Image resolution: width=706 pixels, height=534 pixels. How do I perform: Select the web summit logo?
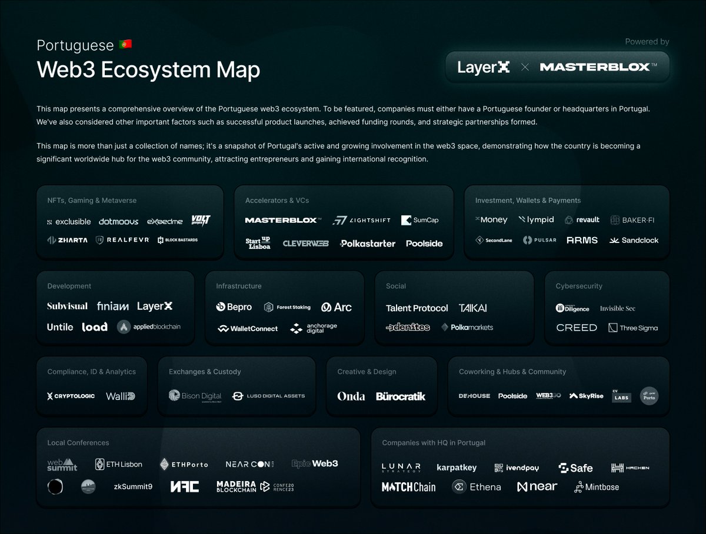point(62,464)
